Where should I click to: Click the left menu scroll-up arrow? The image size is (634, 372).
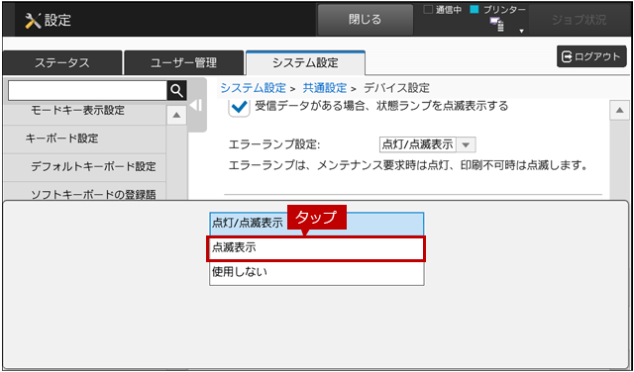tap(176, 115)
